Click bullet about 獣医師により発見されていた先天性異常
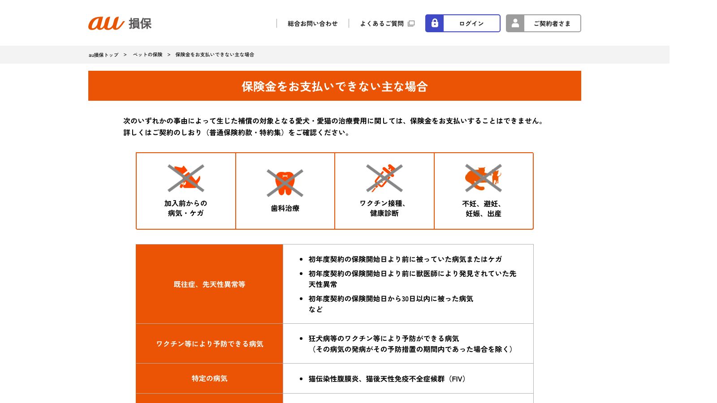 coord(412,279)
